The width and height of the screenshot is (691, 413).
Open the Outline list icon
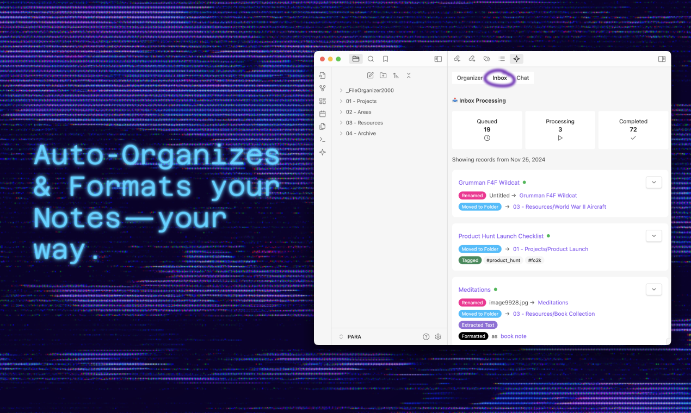pos(501,59)
